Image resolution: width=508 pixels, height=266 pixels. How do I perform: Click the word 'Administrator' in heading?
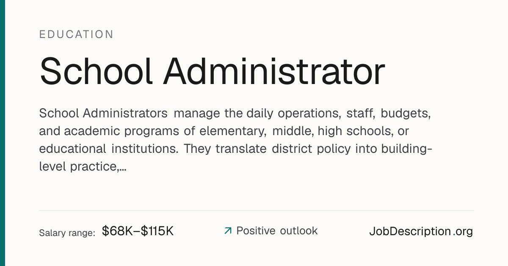coord(275,71)
